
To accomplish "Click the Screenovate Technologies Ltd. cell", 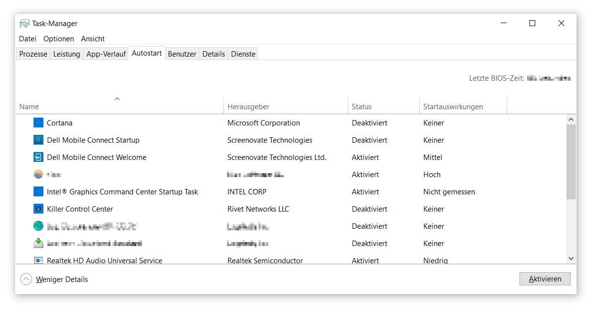I will coord(277,157).
